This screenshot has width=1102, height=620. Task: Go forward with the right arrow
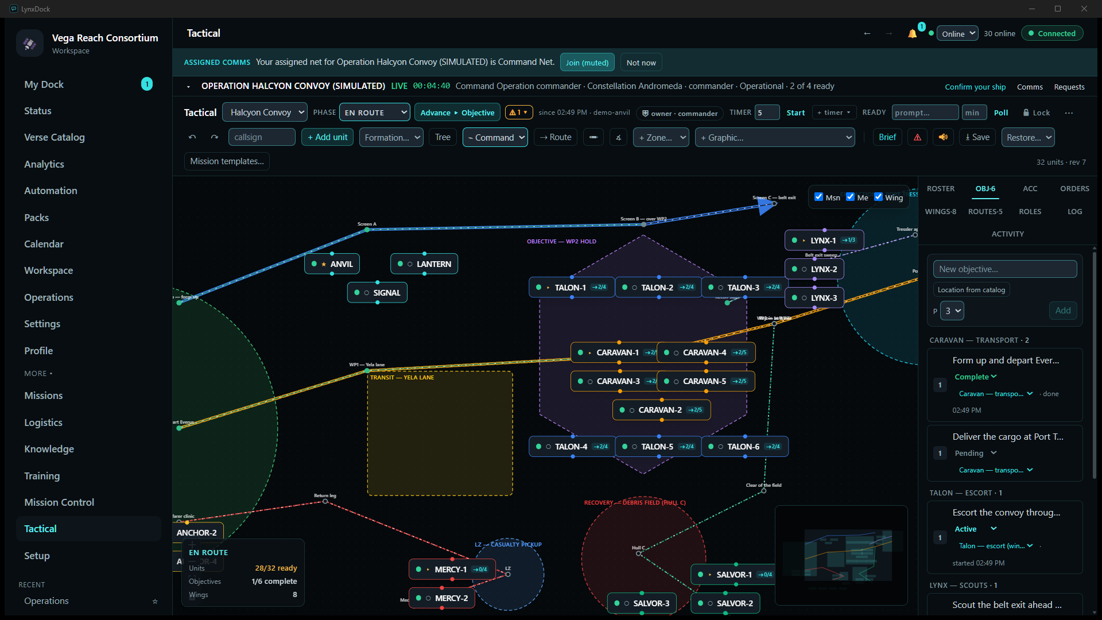(x=888, y=34)
